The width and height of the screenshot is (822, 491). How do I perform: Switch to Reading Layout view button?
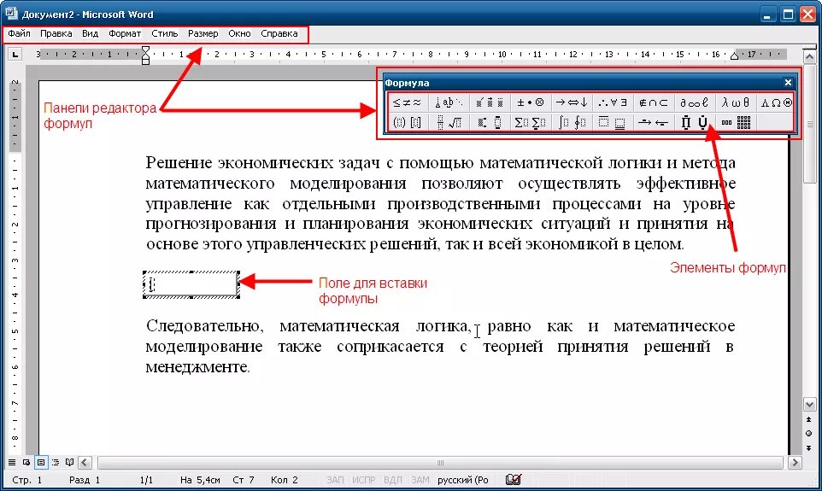click(70, 463)
